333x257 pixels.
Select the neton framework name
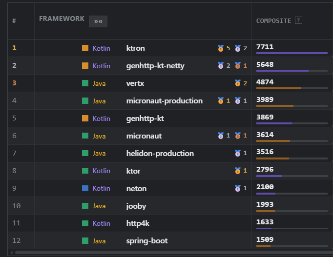point(136,189)
